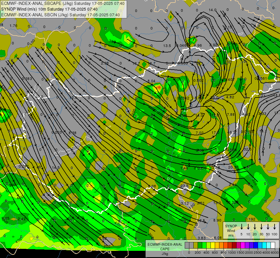
Task: Click the '1.76' value on the map
Action: [13, 26]
